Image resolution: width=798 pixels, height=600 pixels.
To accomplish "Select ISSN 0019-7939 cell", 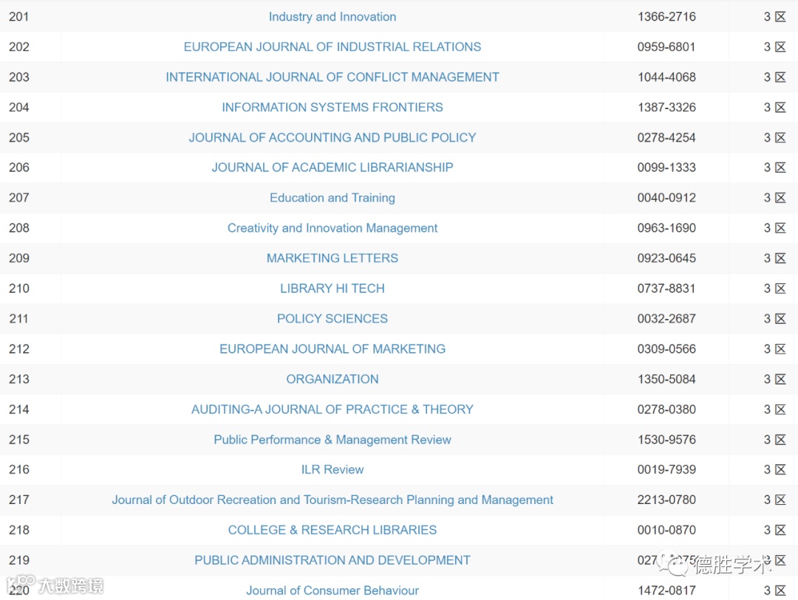I will (666, 469).
